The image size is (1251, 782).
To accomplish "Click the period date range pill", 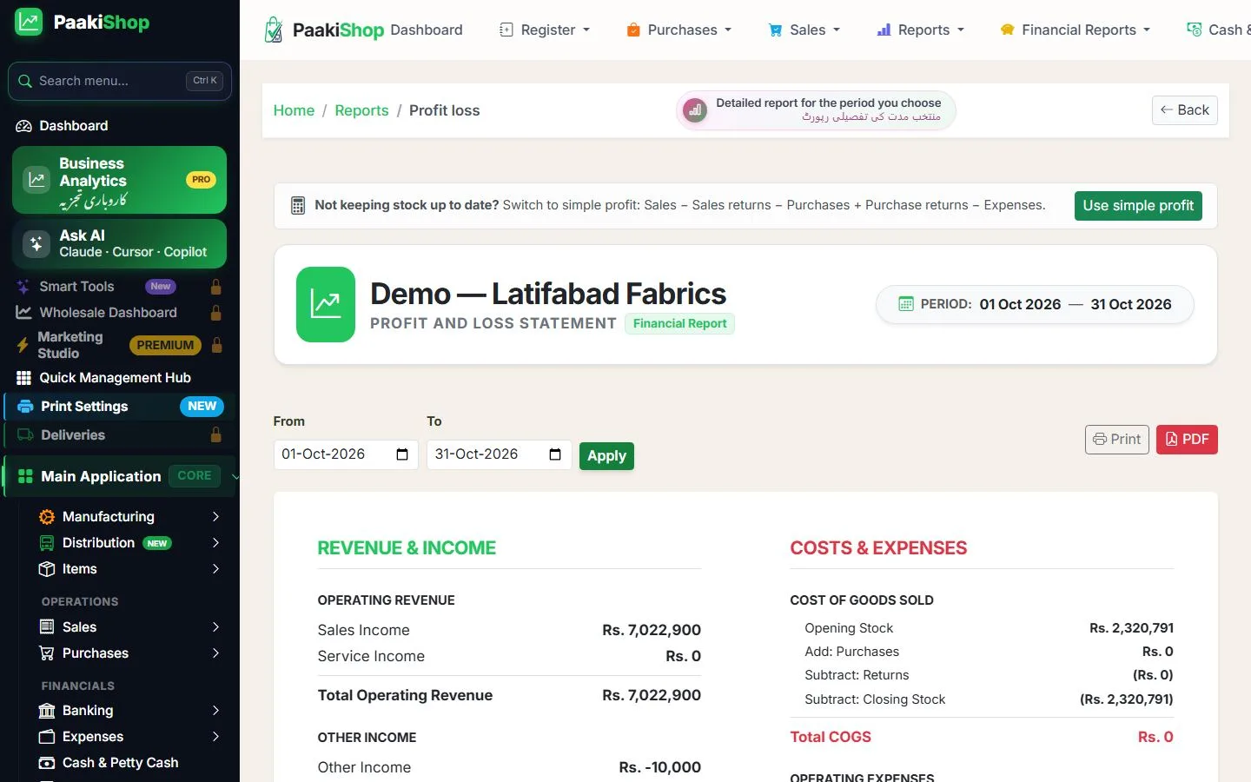I will point(1035,305).
